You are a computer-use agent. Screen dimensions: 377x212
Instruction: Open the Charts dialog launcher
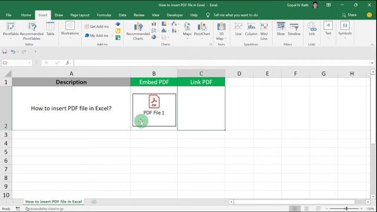(x=211, y=45)
